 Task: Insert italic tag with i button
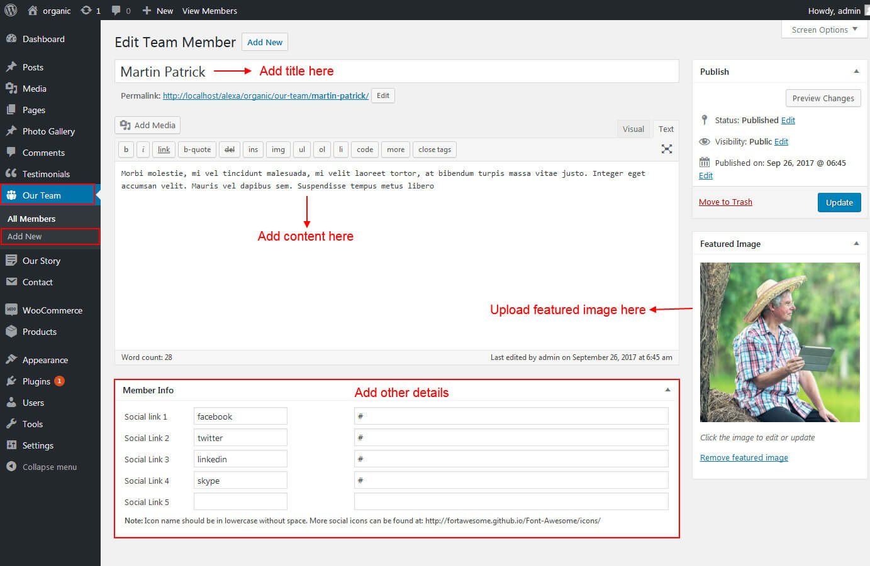(x=143, y=150)
